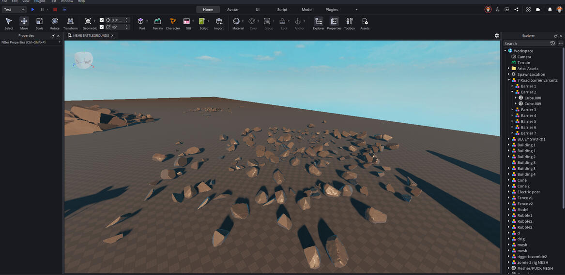Expand Arise Assets folder
This screenshot has width=565, height=275.
[509, 68]
